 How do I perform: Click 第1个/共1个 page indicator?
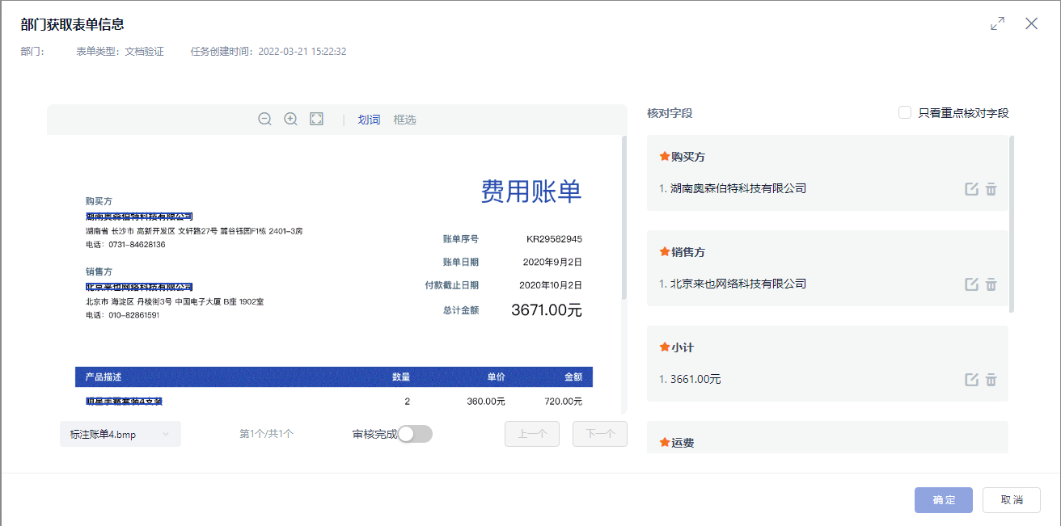pos(266,434)
